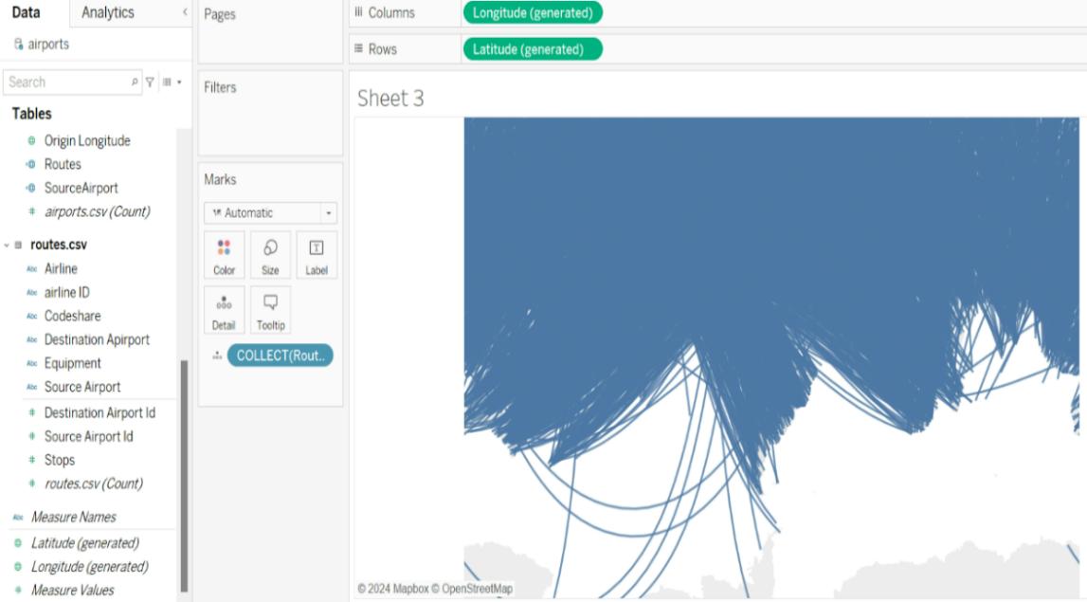The height and width of the screenshot is (602, 1087).
Task: Click detail icon beside COLLECT pill
Action: pyautogui.click(x=217, y=356)
